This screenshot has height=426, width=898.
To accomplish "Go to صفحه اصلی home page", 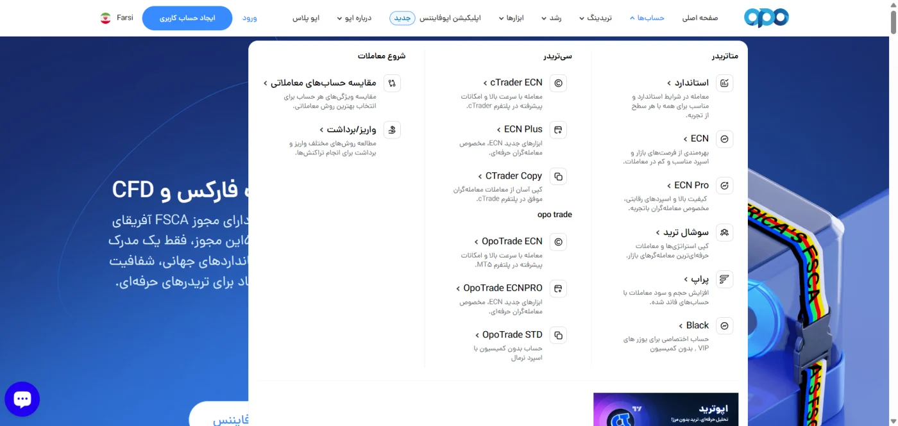I will point(700,18).
